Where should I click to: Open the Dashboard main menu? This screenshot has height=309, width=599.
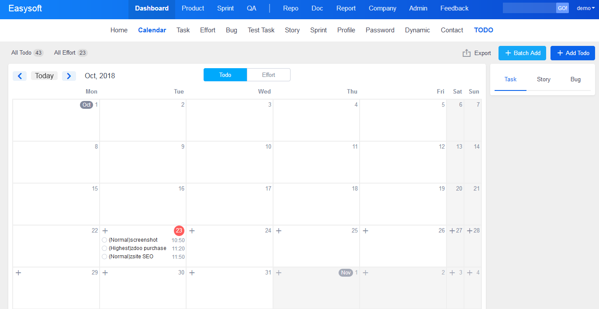click(x=152, y=8)
